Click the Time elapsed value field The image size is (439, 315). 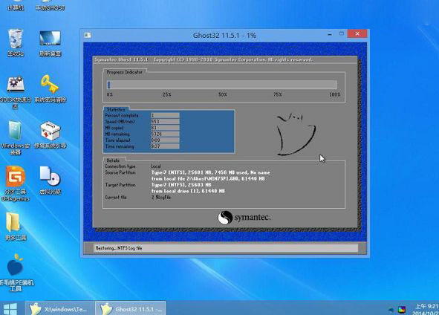coord(165,140)
